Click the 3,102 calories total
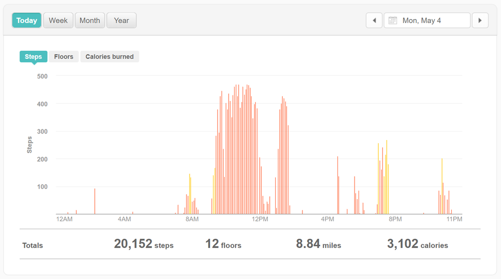This screenshot has width=501, height=279. pyautogui.click(x=417, y=244)
